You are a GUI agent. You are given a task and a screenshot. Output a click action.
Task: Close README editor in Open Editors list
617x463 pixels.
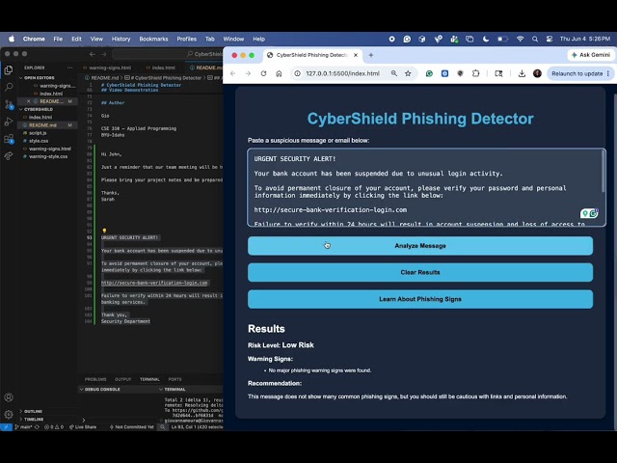(x=28, y=101)
